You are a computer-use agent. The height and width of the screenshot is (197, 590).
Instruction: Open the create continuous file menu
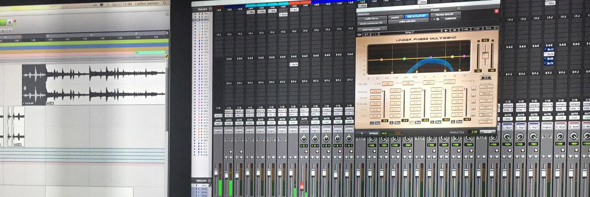[372, 24]
